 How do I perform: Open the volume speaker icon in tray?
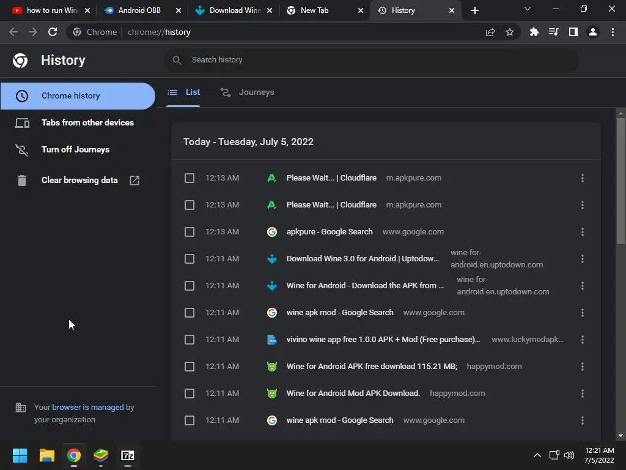tap(569, 455)
